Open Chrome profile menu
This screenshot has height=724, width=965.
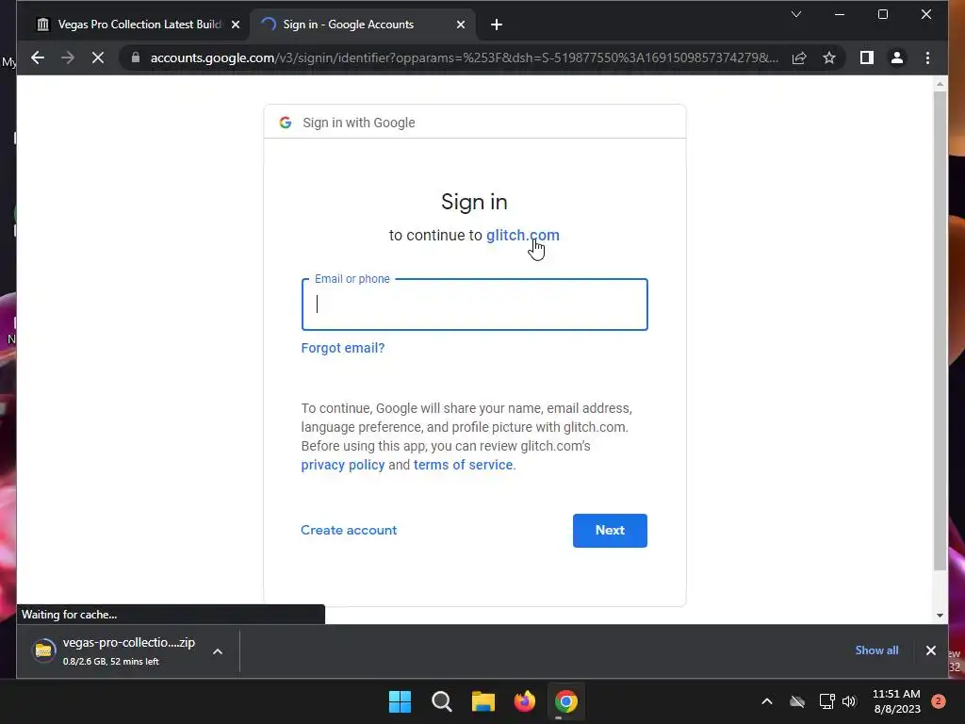897,58
